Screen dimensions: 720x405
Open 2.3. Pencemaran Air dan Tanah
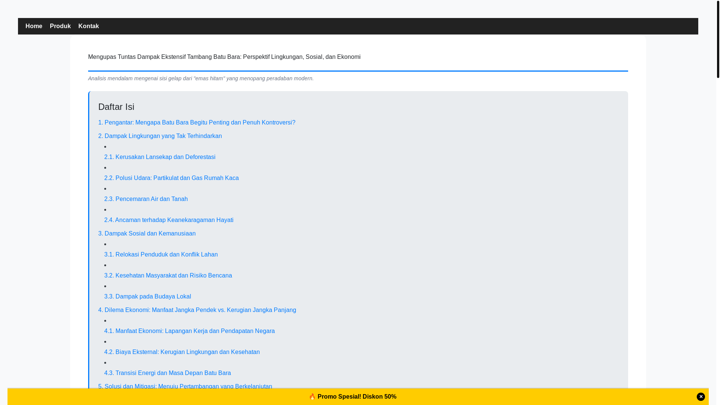(146, 199)
